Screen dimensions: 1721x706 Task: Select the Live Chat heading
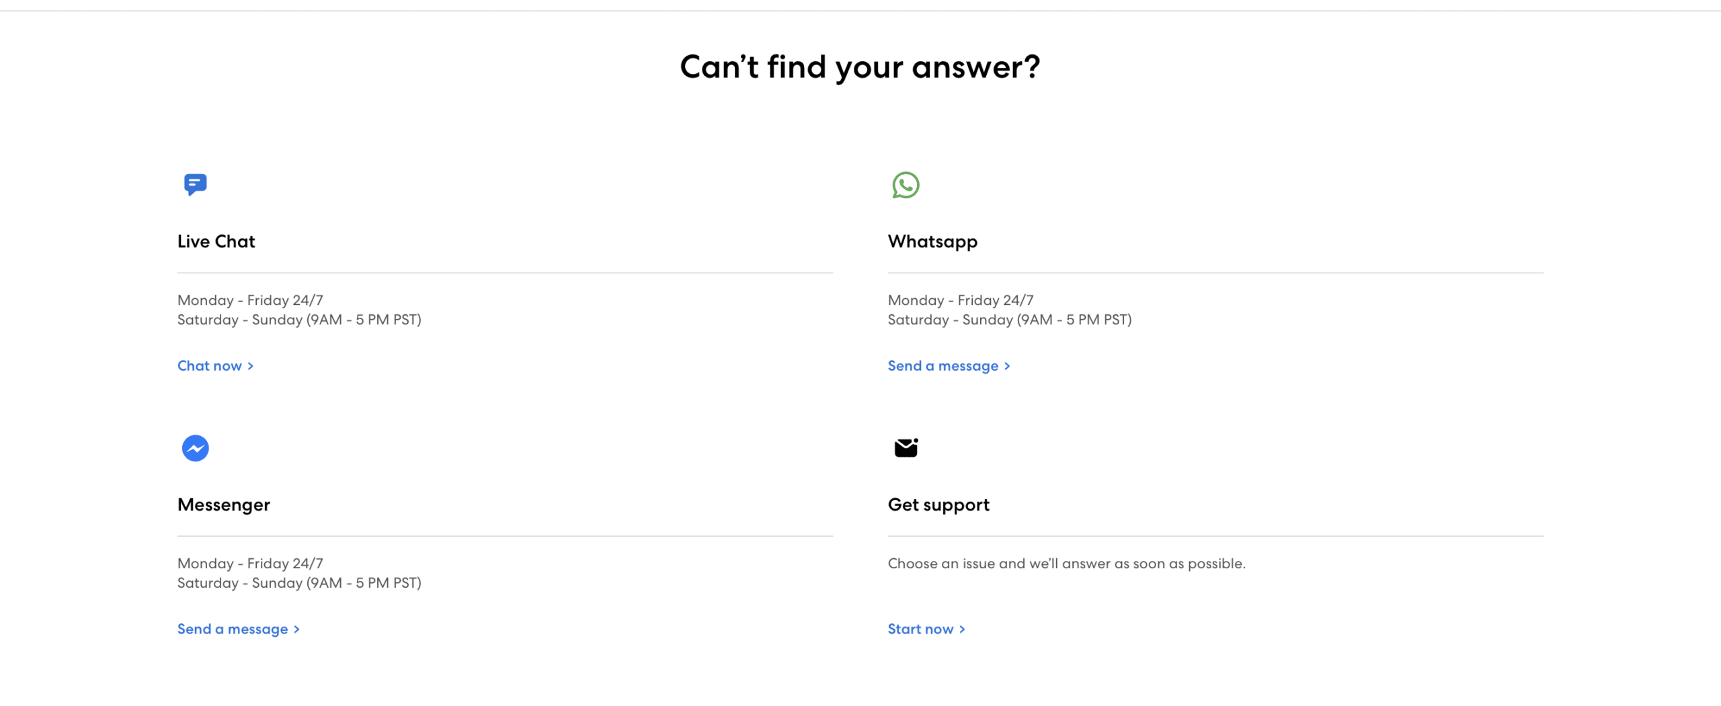[216, 242]
